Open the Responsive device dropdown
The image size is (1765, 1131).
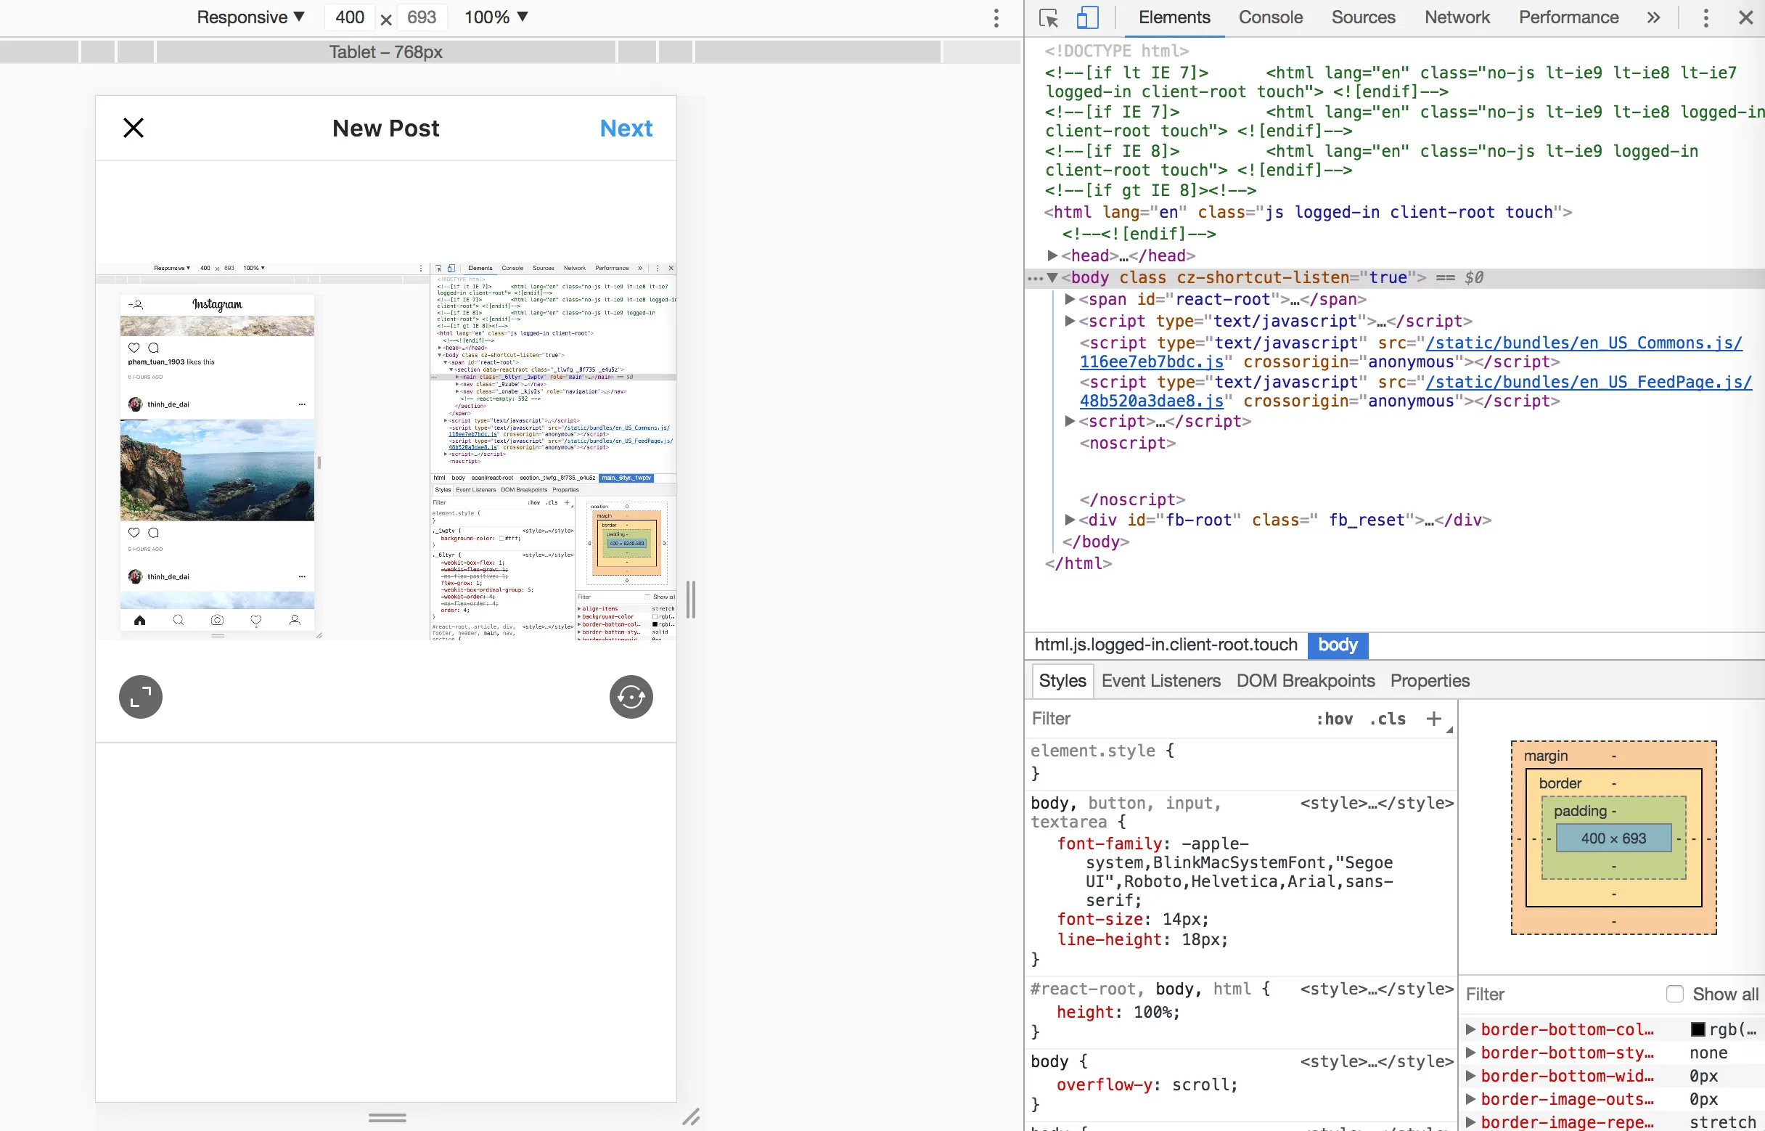coord(250,17)
